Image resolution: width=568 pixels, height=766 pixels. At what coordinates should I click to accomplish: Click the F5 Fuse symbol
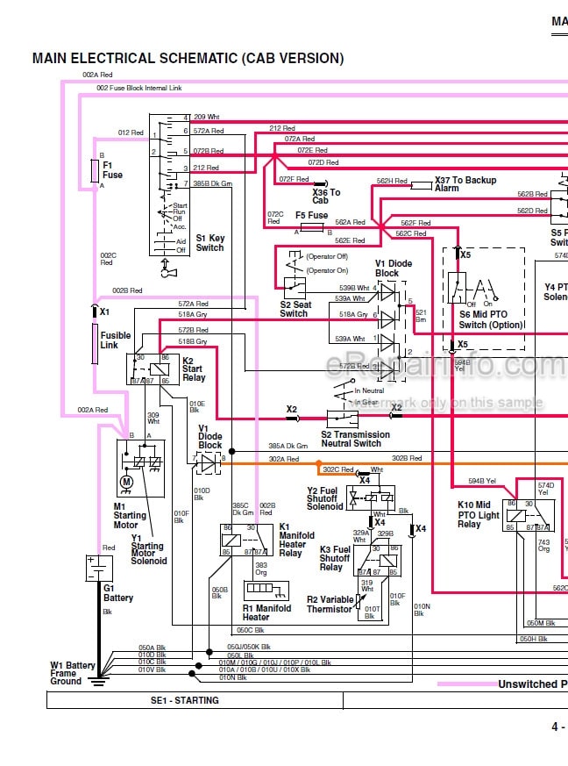click(x=312, y=227)
